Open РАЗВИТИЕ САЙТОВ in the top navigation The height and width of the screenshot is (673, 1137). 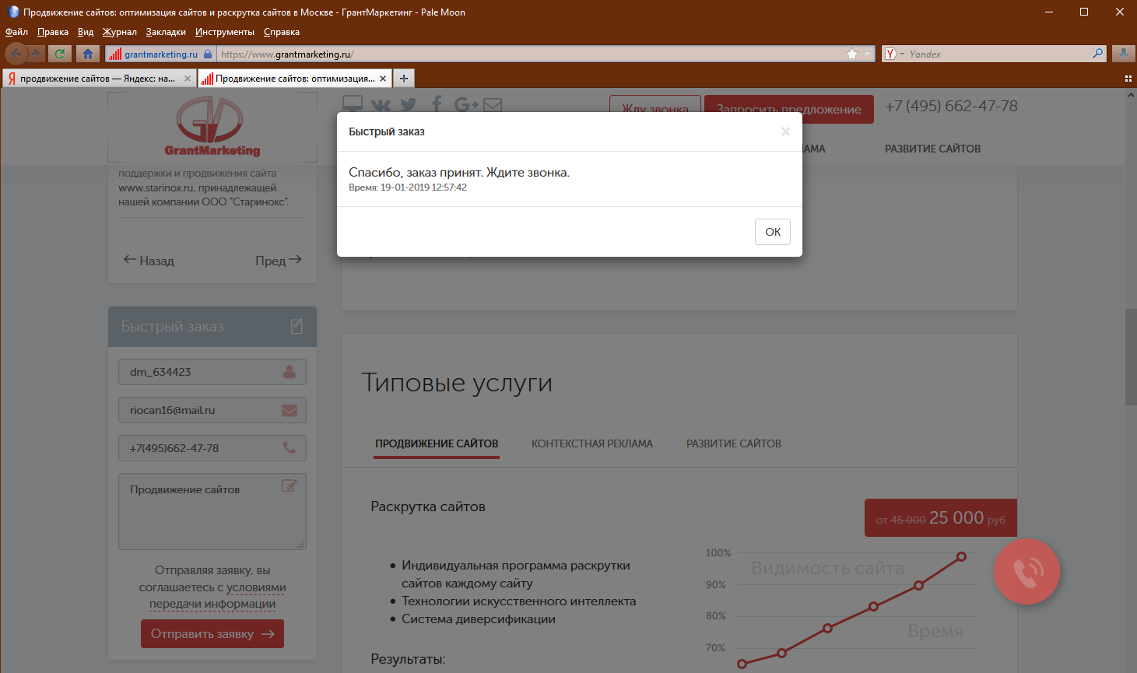point(932,149)
